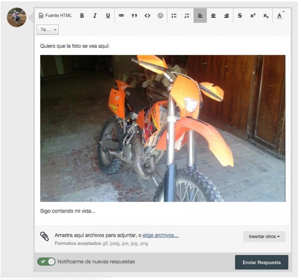The image size is (301, 280).
Task: Apply strikethrough formatting
Action: (x=240, y=16)
